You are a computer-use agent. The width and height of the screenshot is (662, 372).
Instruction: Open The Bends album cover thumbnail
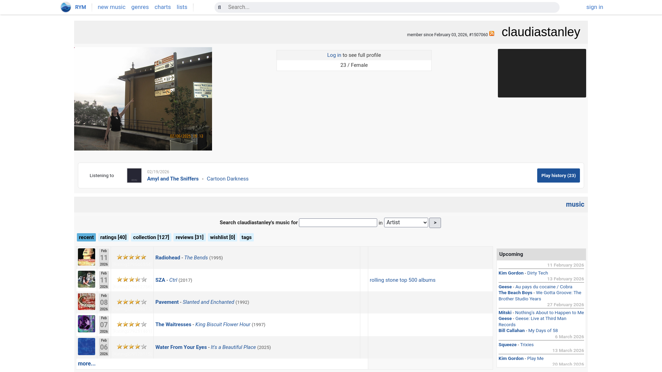point(86,257)
